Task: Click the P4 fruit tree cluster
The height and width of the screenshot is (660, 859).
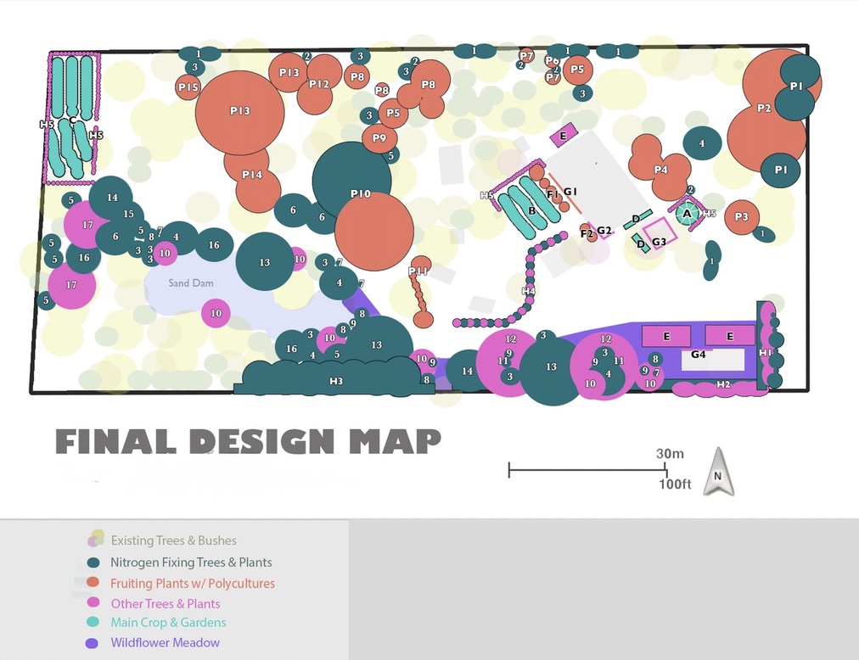Action: [660, 170]
